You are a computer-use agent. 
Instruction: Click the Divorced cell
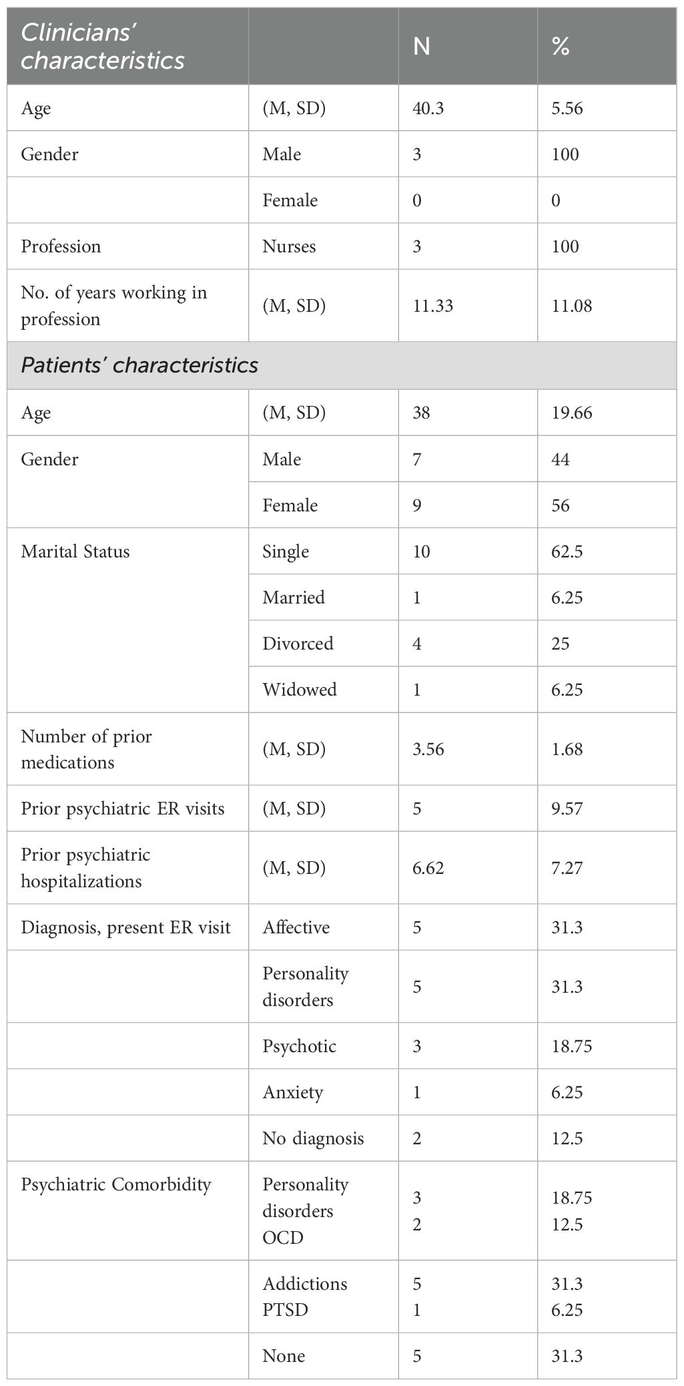[298, 644]
